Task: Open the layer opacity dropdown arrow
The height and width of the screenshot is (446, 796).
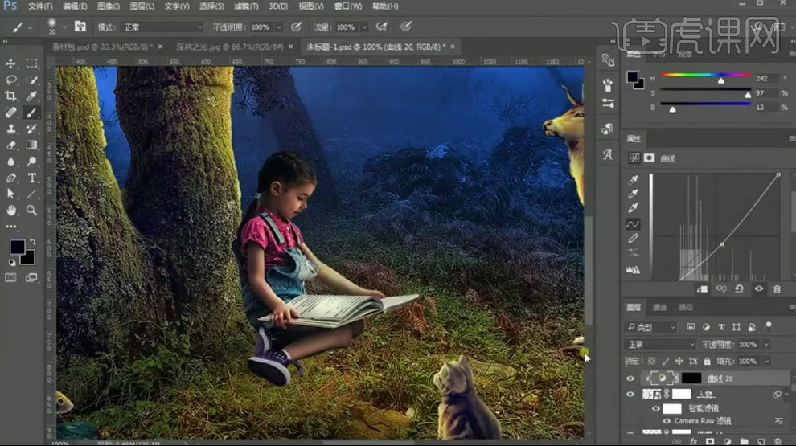Action: pyautogui.click(x=766, y=345)
